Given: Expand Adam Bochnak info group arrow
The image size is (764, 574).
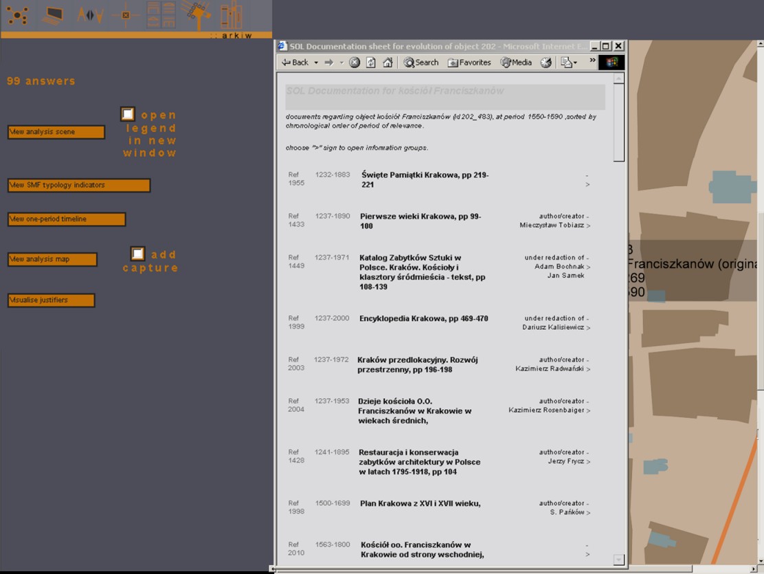Looking at the screenshot, I should click(588, 267).
